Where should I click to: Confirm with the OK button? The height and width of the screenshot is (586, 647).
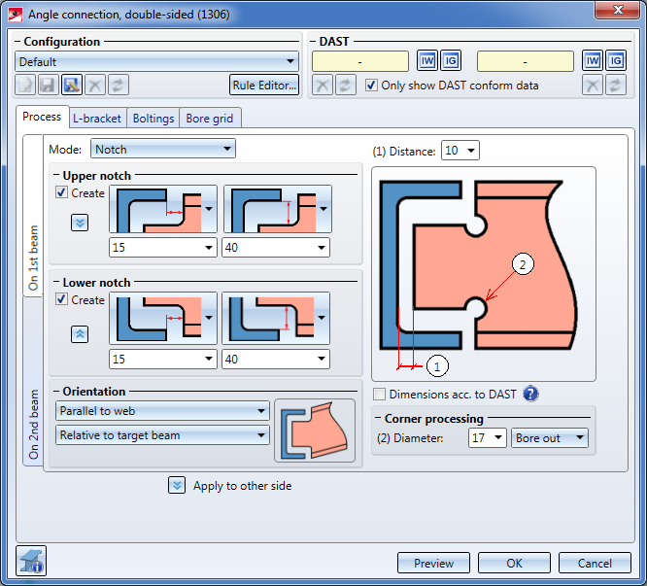coord(514,563)
